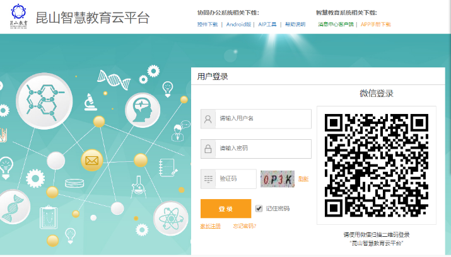
Task: Click the 请使用微信扫描二维码登录 instruction text
Action: click(x=377, y=234)
